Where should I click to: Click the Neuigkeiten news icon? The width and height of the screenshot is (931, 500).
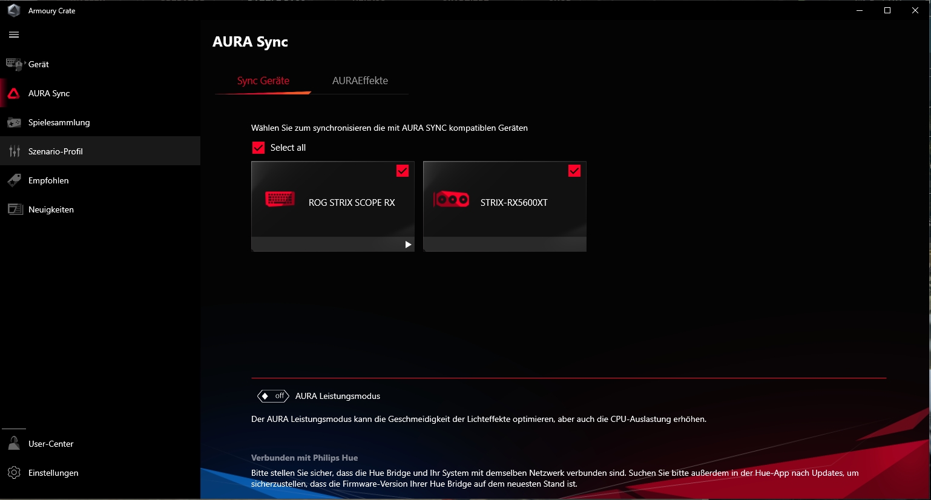(x=15, y=209)
